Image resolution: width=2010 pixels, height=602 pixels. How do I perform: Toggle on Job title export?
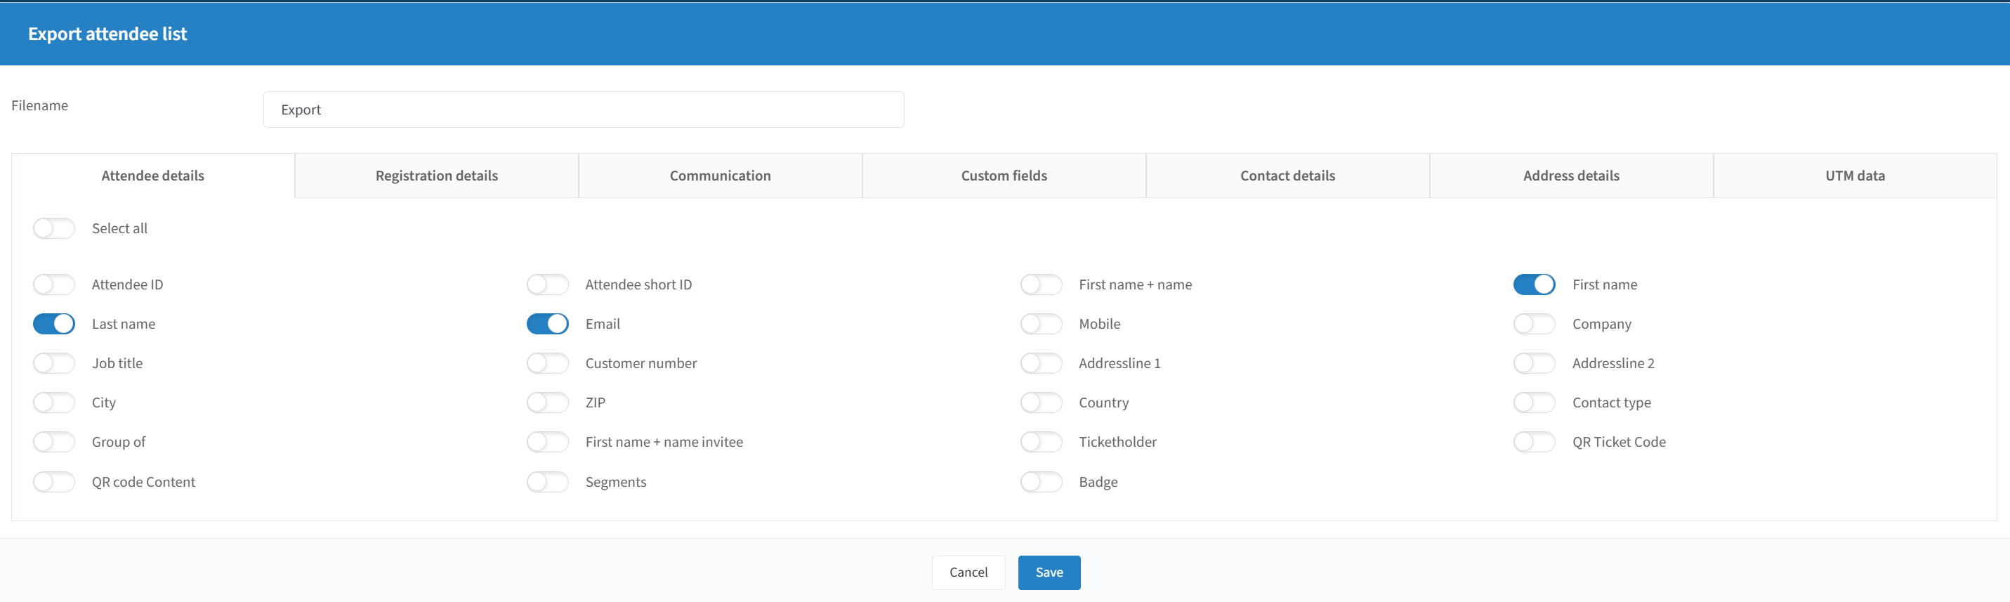54,363
